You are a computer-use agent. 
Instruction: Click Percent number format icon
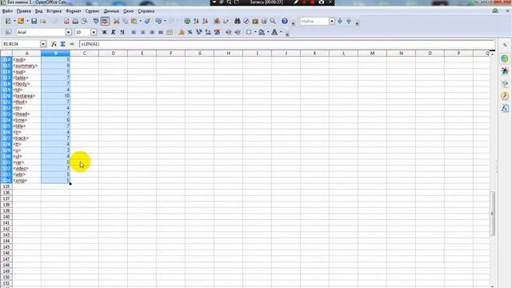pos(190,32)
